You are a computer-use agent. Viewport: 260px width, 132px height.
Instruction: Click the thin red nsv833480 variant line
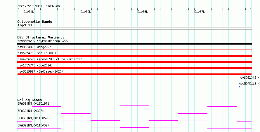point(134,50)
